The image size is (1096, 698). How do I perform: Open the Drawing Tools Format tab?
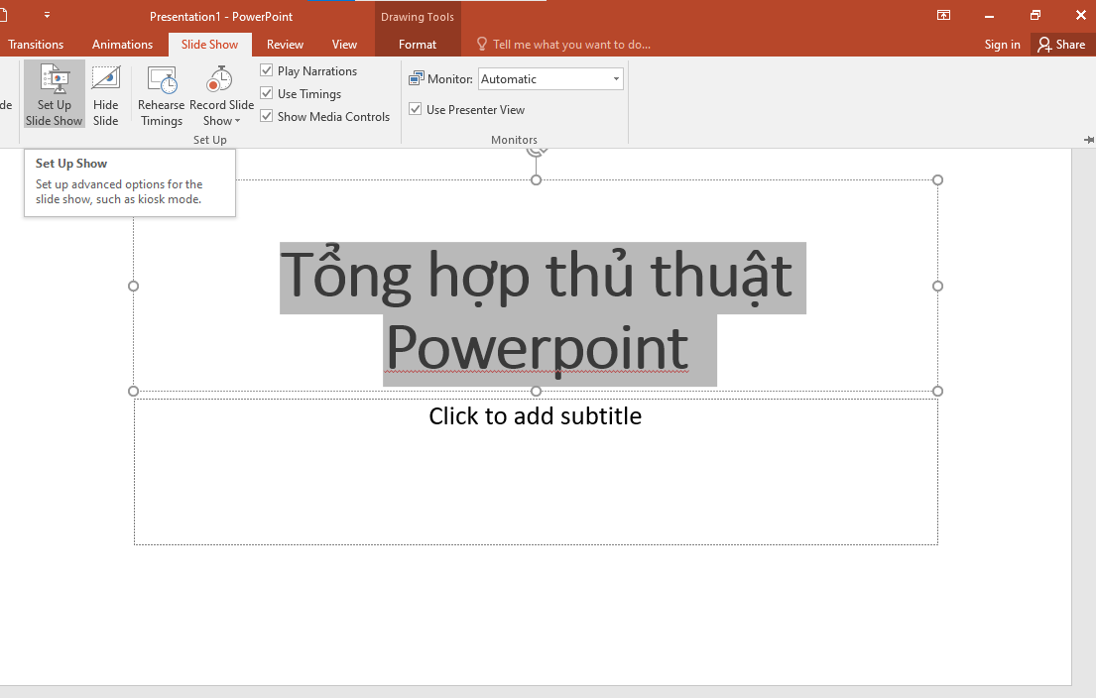pos(418,44)
